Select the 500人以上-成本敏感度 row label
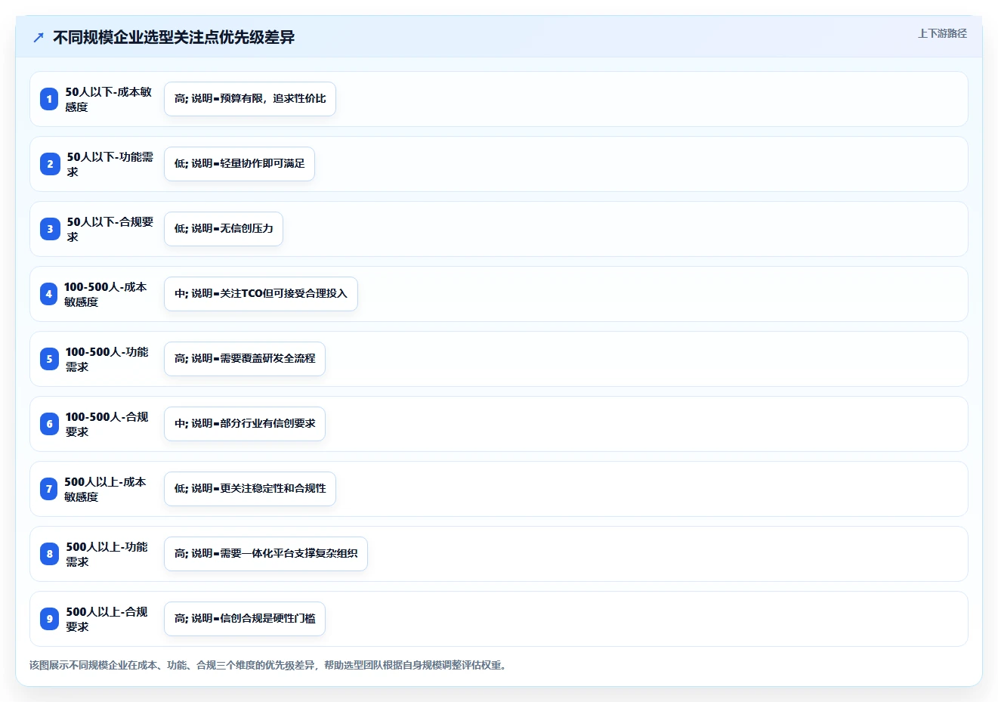998x702 pixels. [105, 489]
